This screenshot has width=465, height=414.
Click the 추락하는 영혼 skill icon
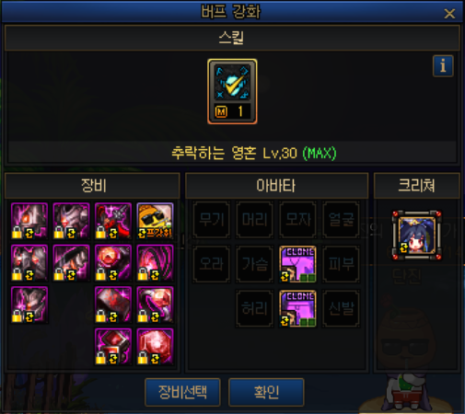[232, 91]
